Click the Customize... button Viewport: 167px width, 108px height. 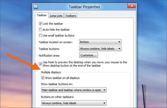(x=88, y=55)
